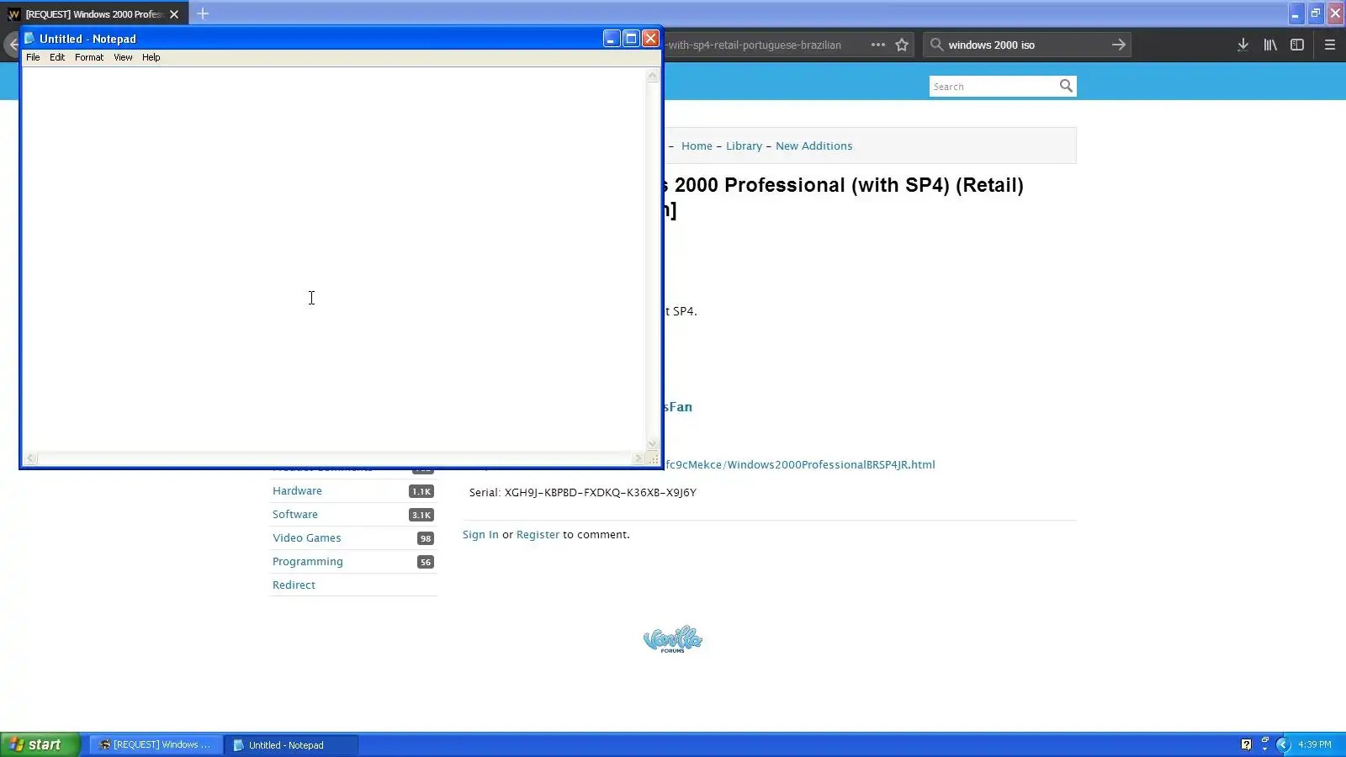Restore down the Firefox browser window
Screen dimensions: 1346x757
(x=1316, y=13)
